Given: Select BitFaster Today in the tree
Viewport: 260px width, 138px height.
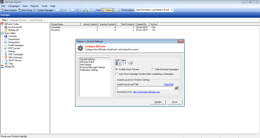Looking at the screenshot, I should pos(12,24).
